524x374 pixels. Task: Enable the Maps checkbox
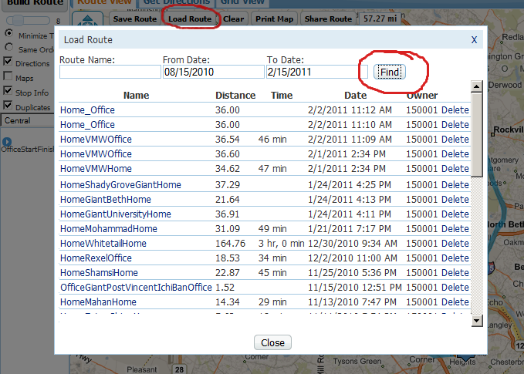[8, 78]
